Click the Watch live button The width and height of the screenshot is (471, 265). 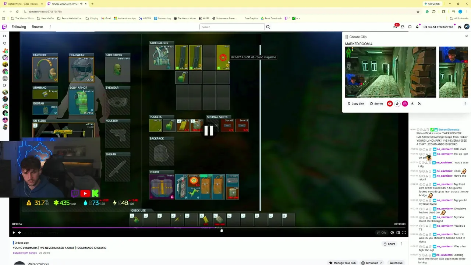396,263
